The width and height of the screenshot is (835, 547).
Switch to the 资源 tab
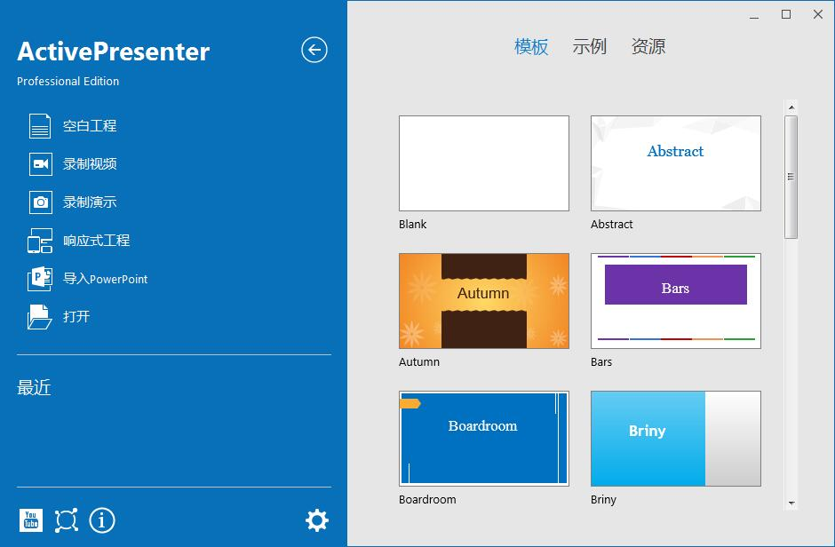pos(648,47)
